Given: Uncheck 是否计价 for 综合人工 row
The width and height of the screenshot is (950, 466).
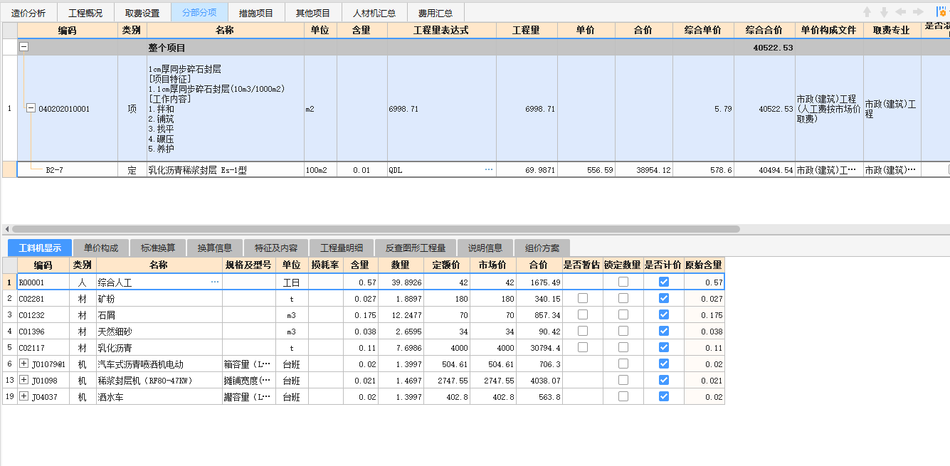Looking at the screenshot, I should (x=664, y=282).
